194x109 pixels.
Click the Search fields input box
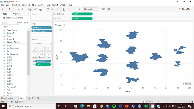10,23
